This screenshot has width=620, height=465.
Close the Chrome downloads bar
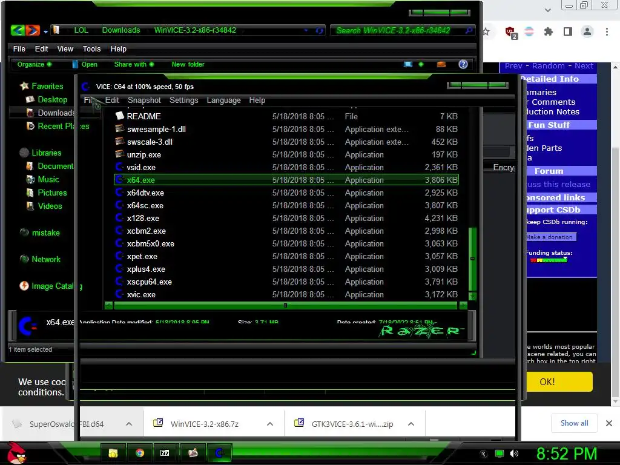[609, 423]
